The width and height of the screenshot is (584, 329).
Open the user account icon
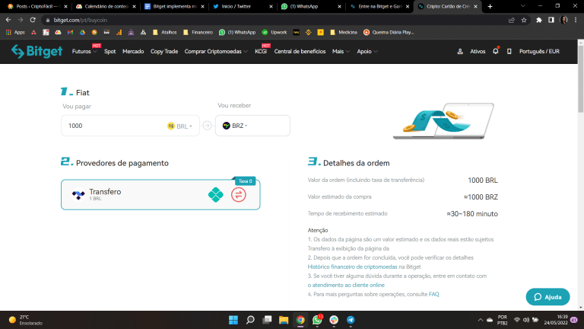point(460,52)
